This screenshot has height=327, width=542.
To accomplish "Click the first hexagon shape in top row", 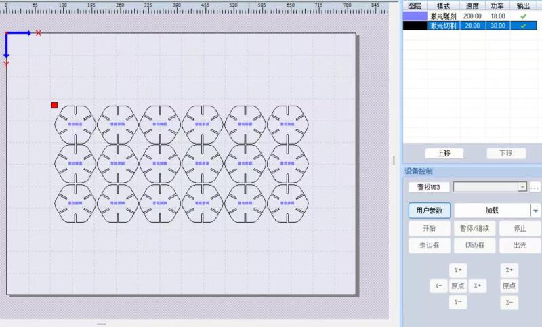I will pyautogui.click(x=75, y=125).
